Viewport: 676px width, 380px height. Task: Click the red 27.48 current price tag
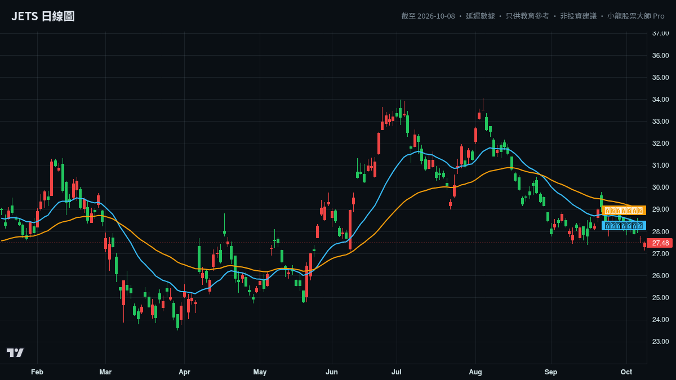click(660, 243)
